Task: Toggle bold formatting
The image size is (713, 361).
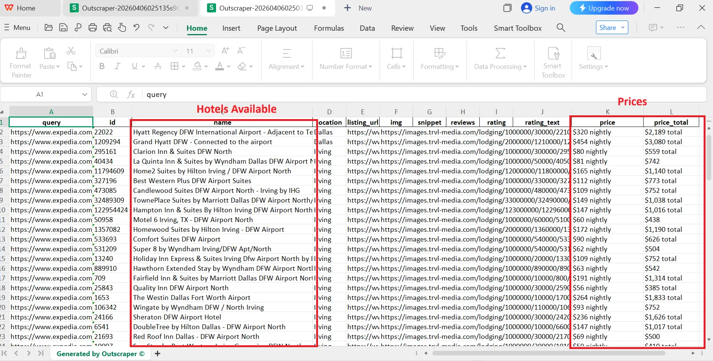Action: [x=102, y=66]
